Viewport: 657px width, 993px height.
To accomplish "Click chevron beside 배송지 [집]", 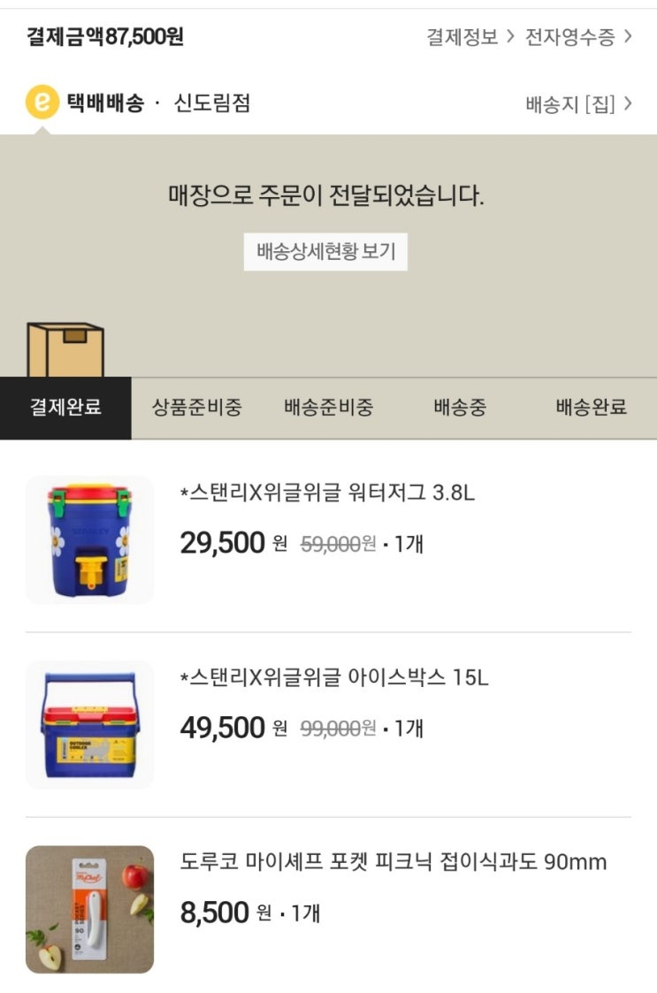I will point(628,103).
